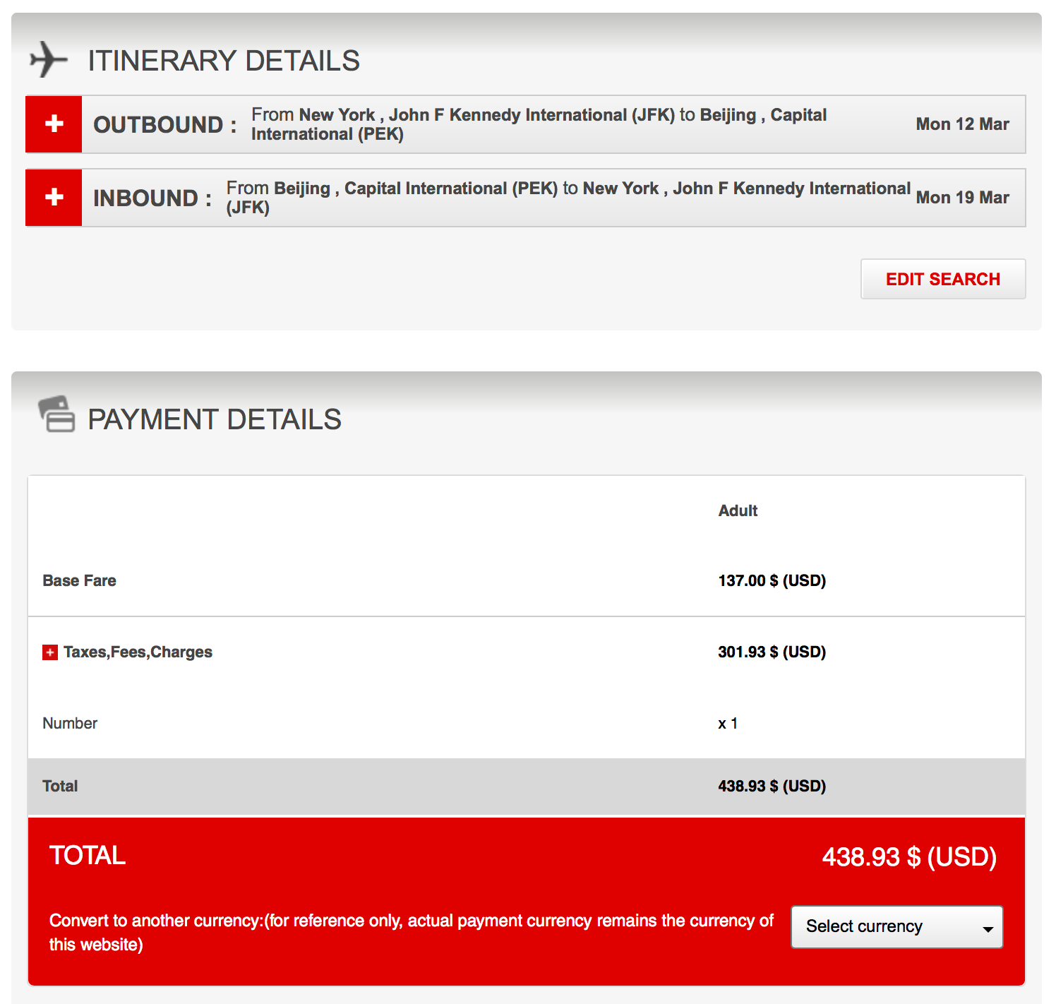Open the Select currency dropdown

point(896,926)
